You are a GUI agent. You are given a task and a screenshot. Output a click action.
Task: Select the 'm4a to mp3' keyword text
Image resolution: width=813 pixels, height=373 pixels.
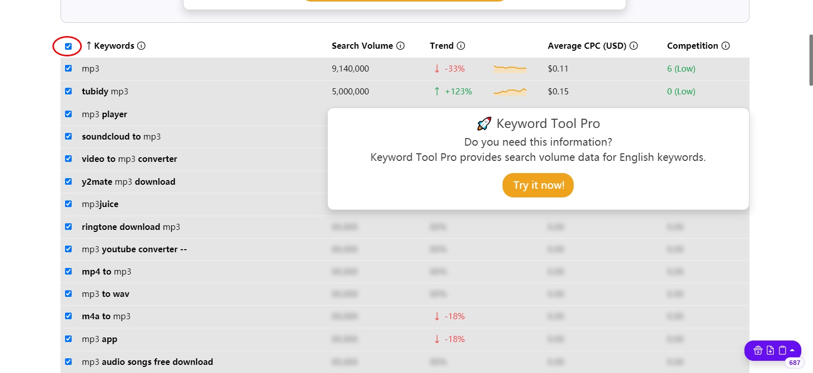click(106, 316)
